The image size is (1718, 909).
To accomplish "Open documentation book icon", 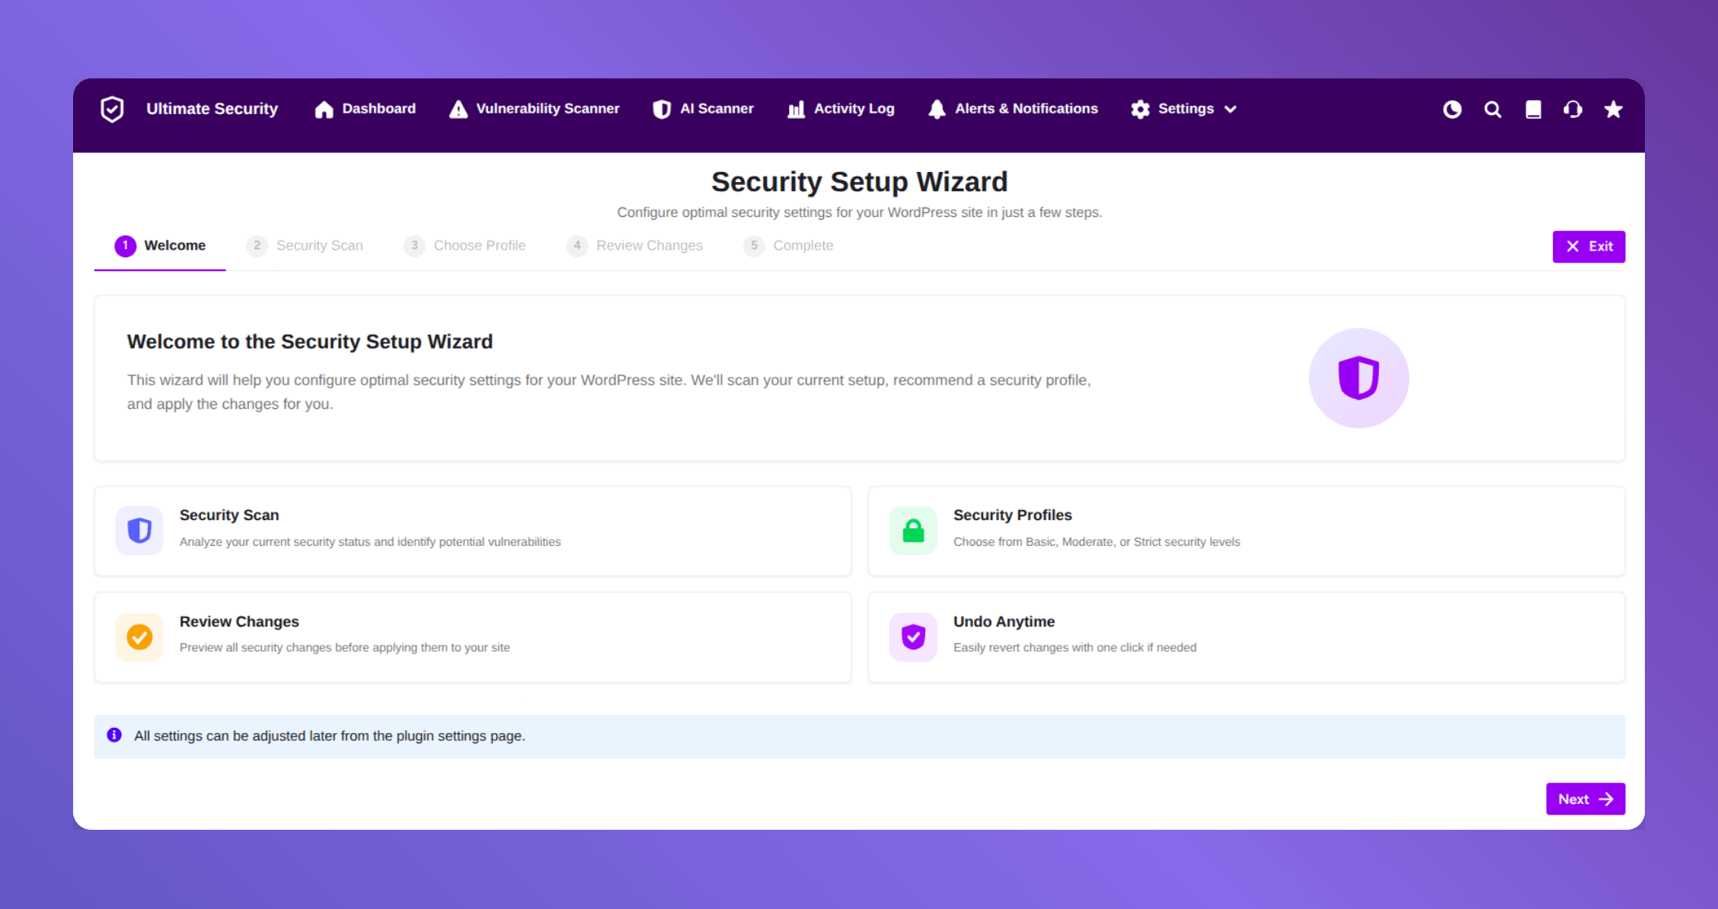I will point(1533,110).
